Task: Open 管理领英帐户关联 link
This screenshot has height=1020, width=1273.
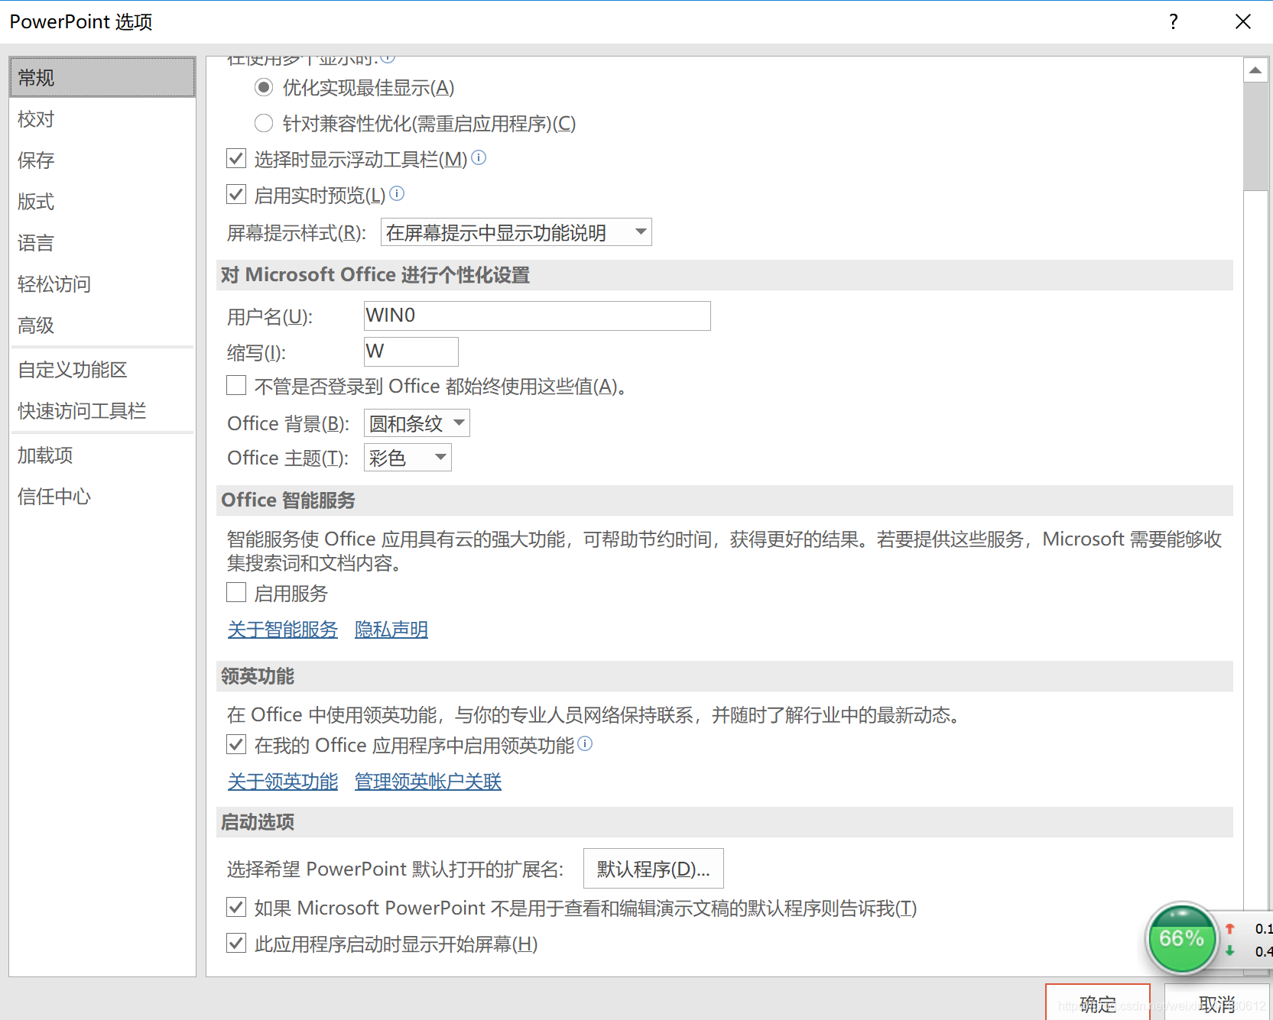Action: (428, 782)
